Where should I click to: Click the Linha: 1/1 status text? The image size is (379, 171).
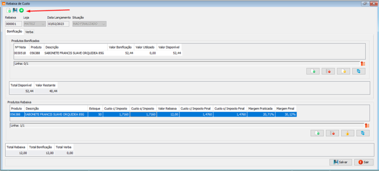coord(18,126)
